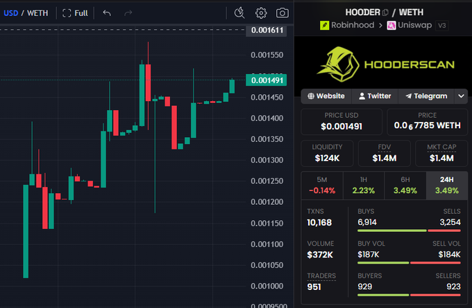Open the token Twitter link
472x308 pixels.
pyautogui.click(x=375, y=96)
